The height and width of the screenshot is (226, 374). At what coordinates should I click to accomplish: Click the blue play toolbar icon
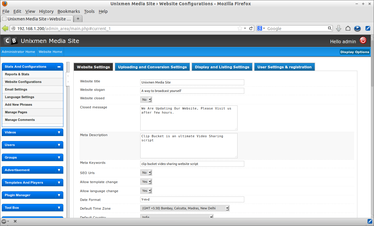pyautogui.click(x=357, y=28)
